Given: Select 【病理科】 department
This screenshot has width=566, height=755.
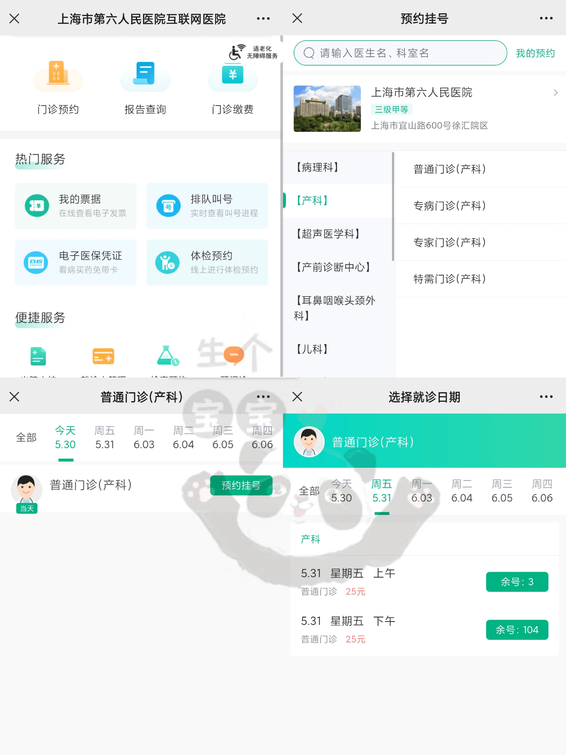Looking at the screenshot, I should tap(338, 167).
